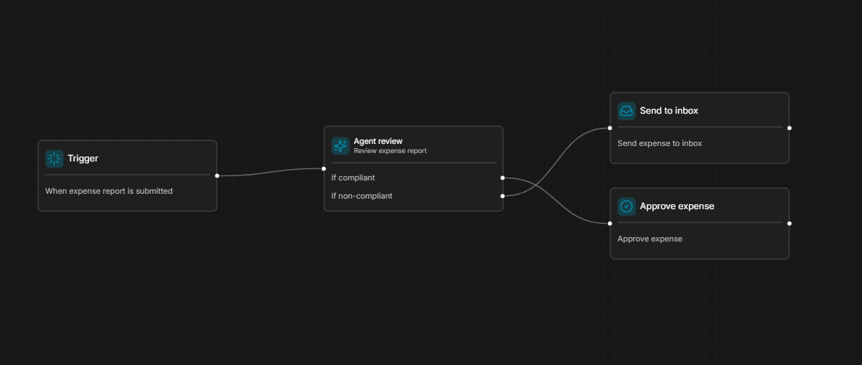This screenshot has width=862, height=365.
Task: Click the Agent review sparkle icon
Action: click(x=341, y=146)
